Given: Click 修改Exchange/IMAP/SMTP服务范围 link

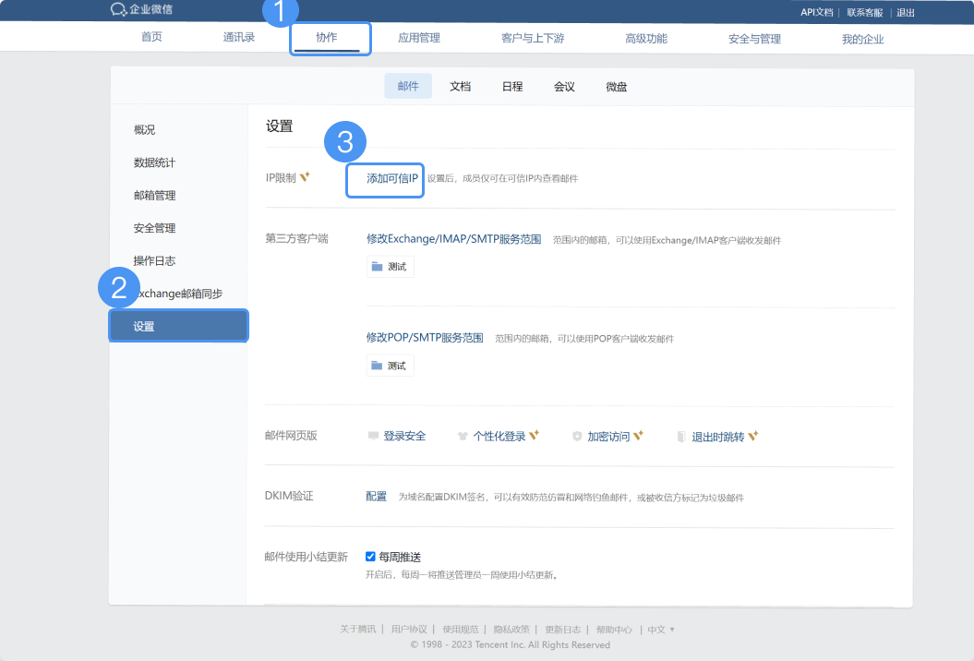Looking at the screenshot, I should (x=453, y=240).
